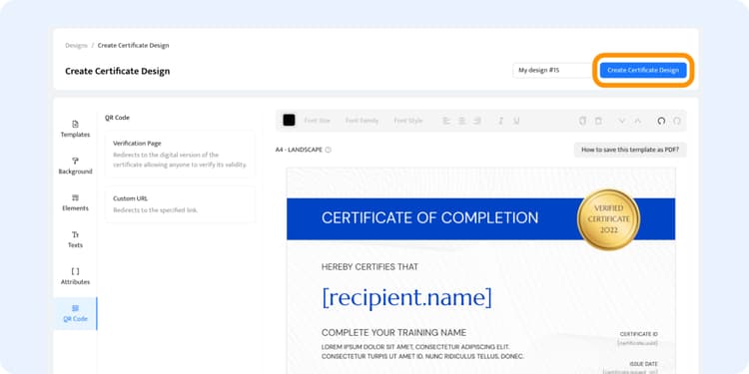Open the Font Size dropdown
The height and width of the screenshot is (374, 749).
click(318, 121)
